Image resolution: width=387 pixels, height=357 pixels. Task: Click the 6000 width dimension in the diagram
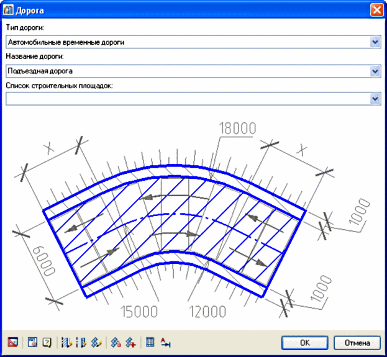click(x=43, y=261)
